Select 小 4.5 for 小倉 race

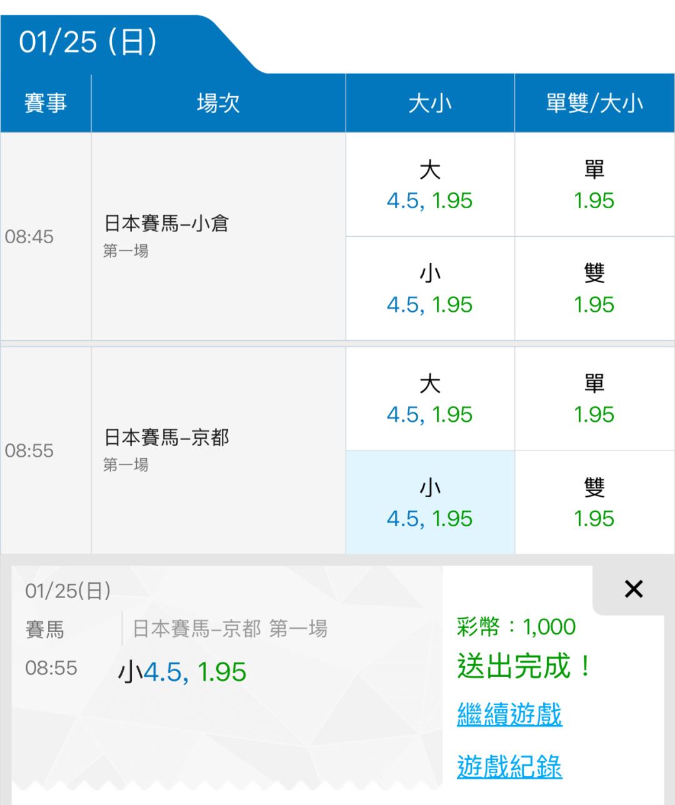click(x=429, y=289)
